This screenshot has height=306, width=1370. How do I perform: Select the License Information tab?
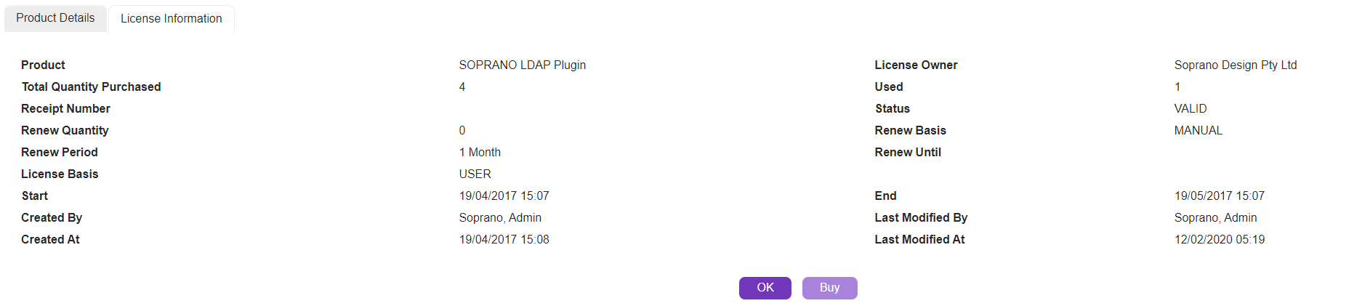coord(172,19)
